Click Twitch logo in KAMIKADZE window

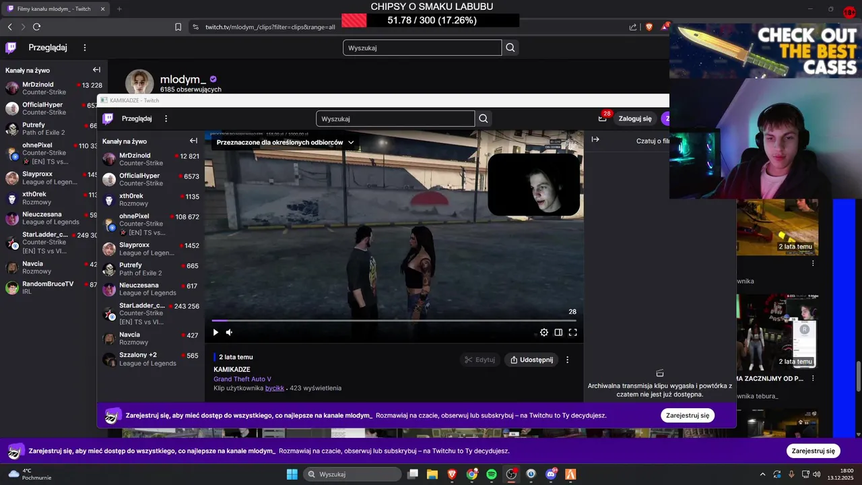(108, 119)
